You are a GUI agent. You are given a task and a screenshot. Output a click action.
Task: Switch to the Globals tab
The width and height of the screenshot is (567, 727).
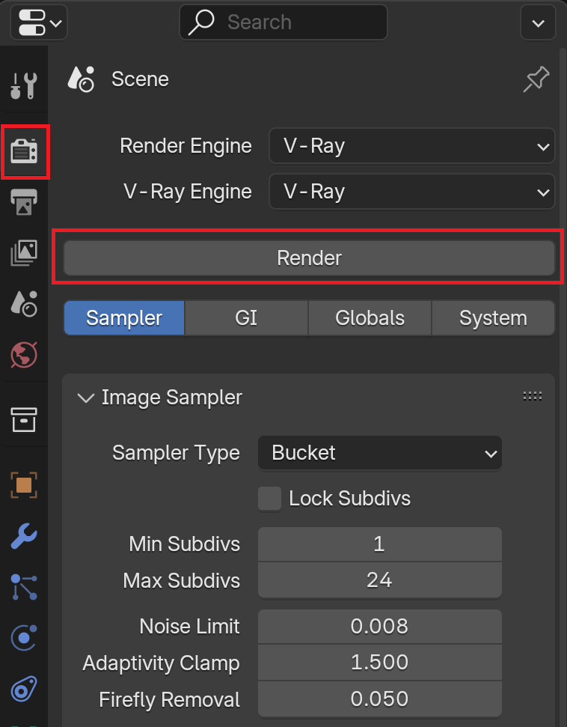point(370,318)
